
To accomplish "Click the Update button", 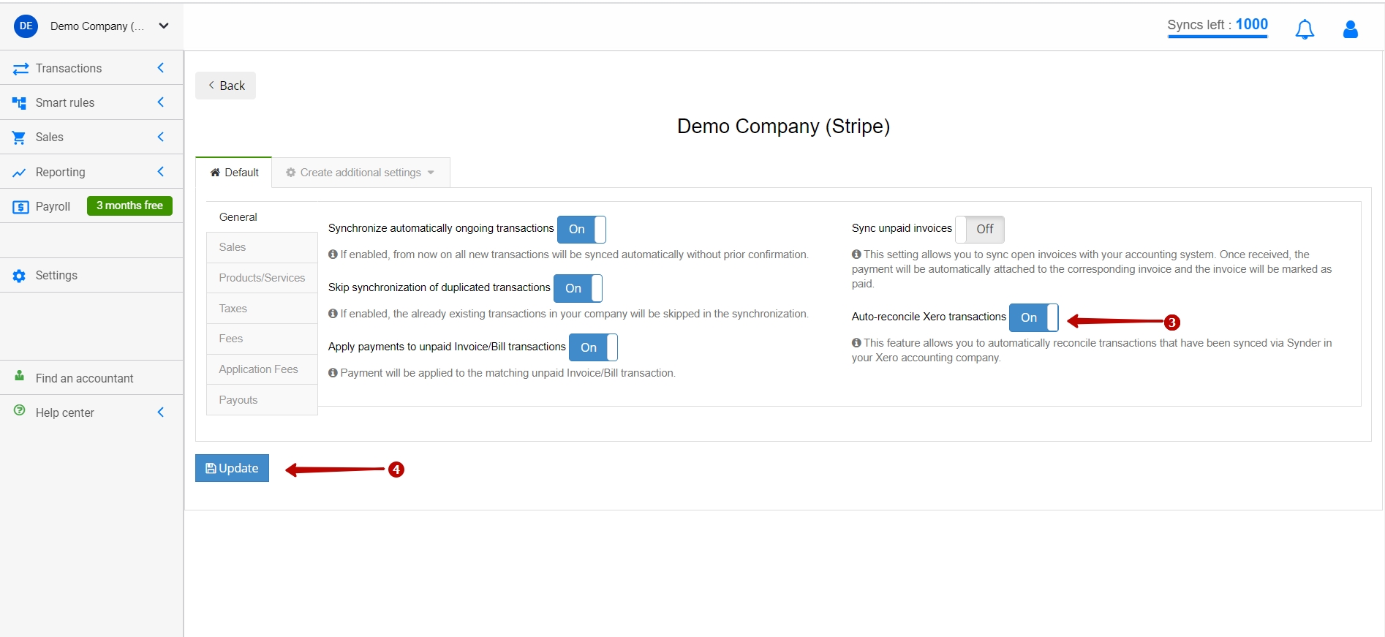I will tap(232, 468).
